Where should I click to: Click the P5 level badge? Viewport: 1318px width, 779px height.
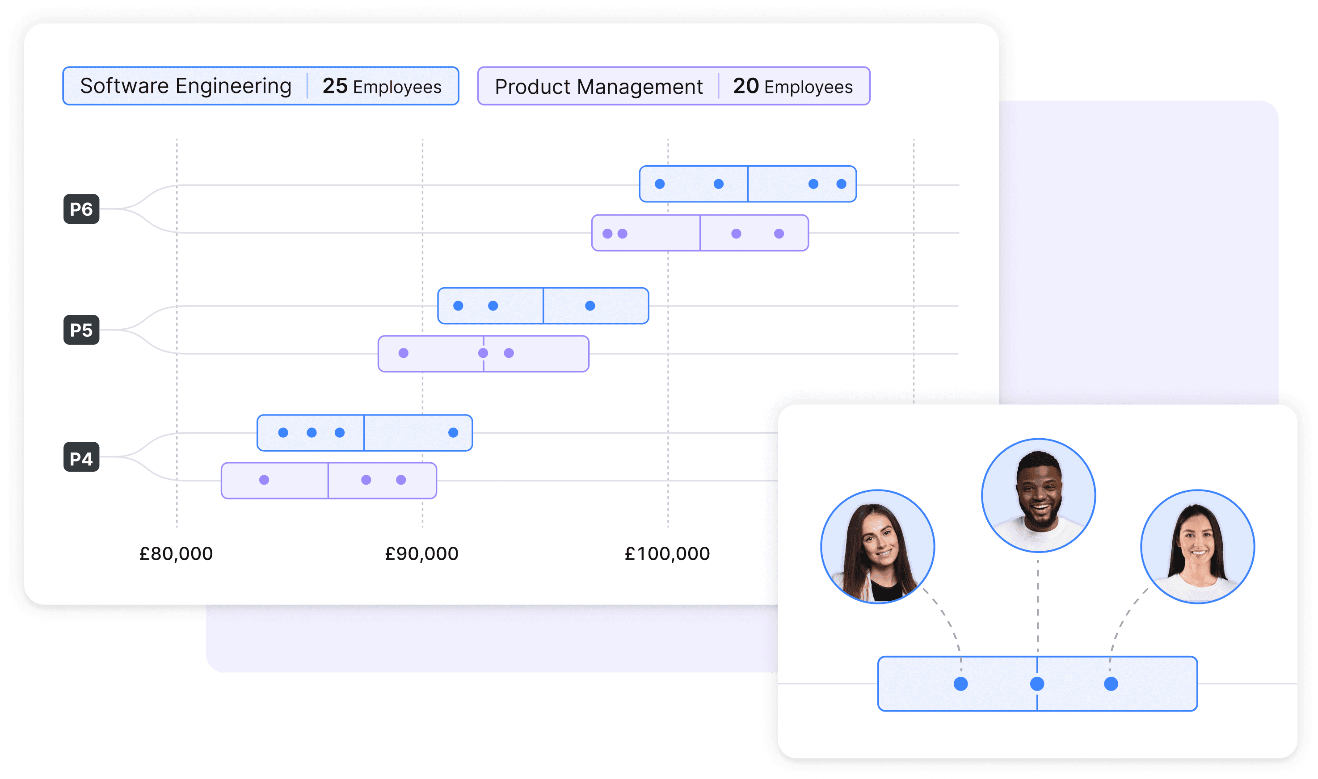pos(81,330)
